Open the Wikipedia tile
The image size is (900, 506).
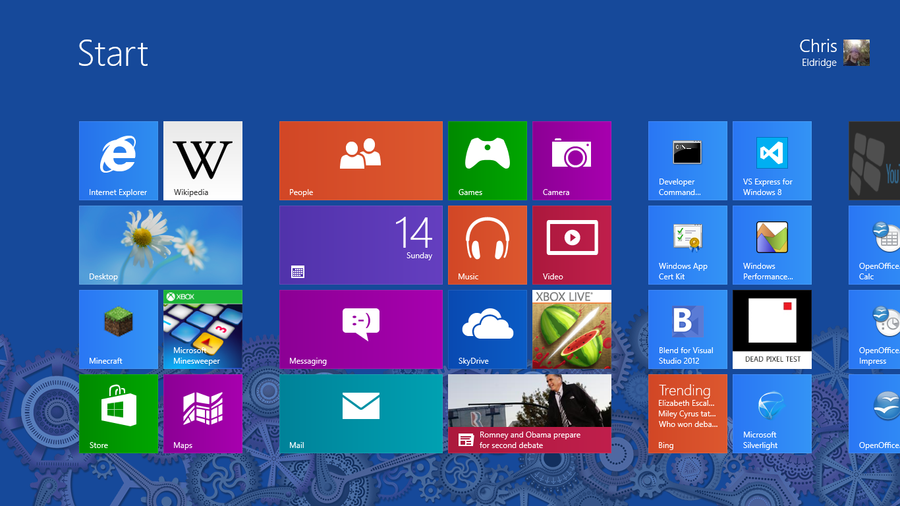(x=203, y=161)
